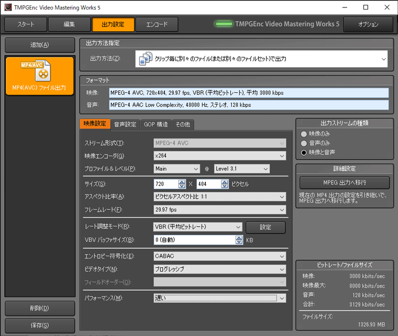This screenshot has height=336, width=398.
Task: Switch to the 音声設定 tab
Action: 125,124
